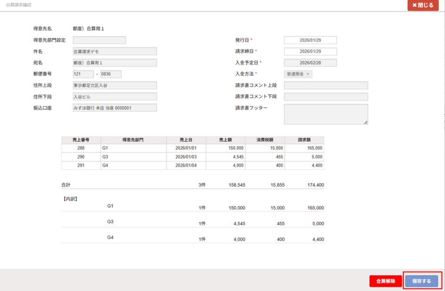445x291 pixels.
Task: Click the 売上番号 column header
Action: click(81, 140)
